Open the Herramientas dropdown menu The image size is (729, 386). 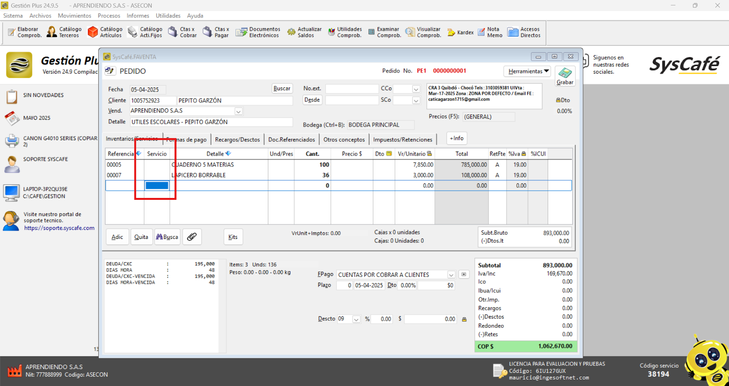point(528,71)
